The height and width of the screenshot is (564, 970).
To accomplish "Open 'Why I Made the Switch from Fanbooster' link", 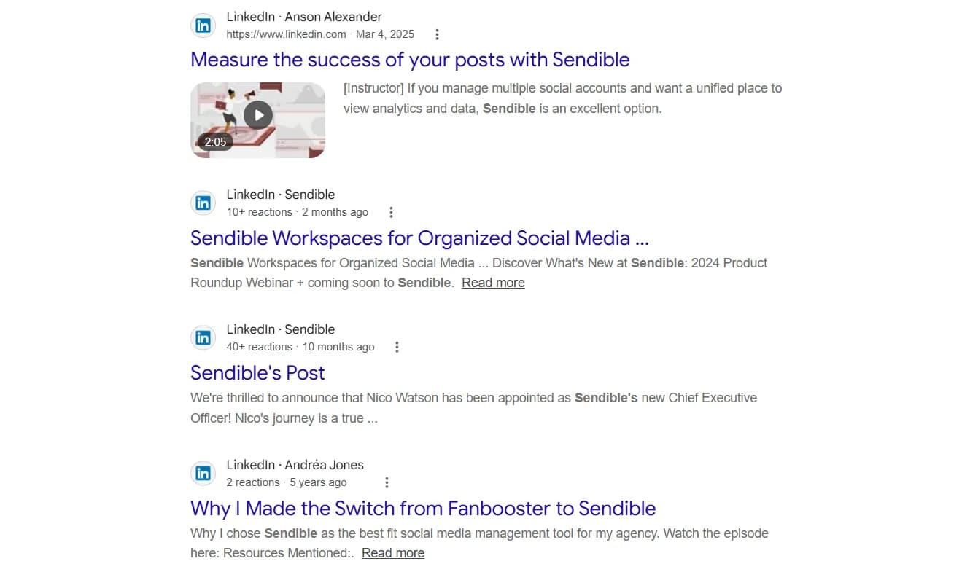I will [423, 509].
